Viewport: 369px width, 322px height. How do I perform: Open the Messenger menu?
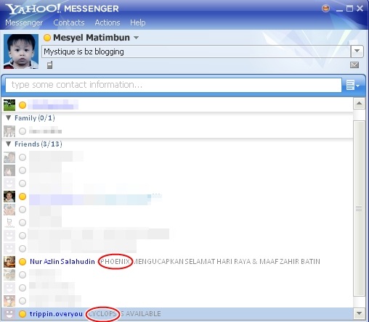tap(24, 22)
